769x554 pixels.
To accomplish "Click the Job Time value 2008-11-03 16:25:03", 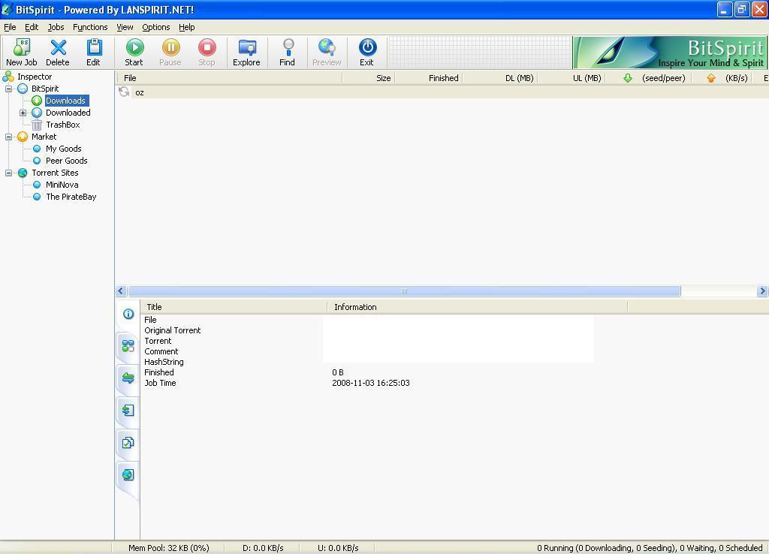I will [371, 383].
